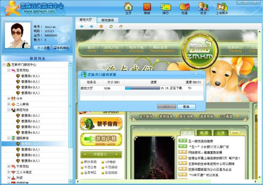Open the 商城 shop icon
This screenshot has height=185, width=263.
pyautogui.click(x=147, y=7)
